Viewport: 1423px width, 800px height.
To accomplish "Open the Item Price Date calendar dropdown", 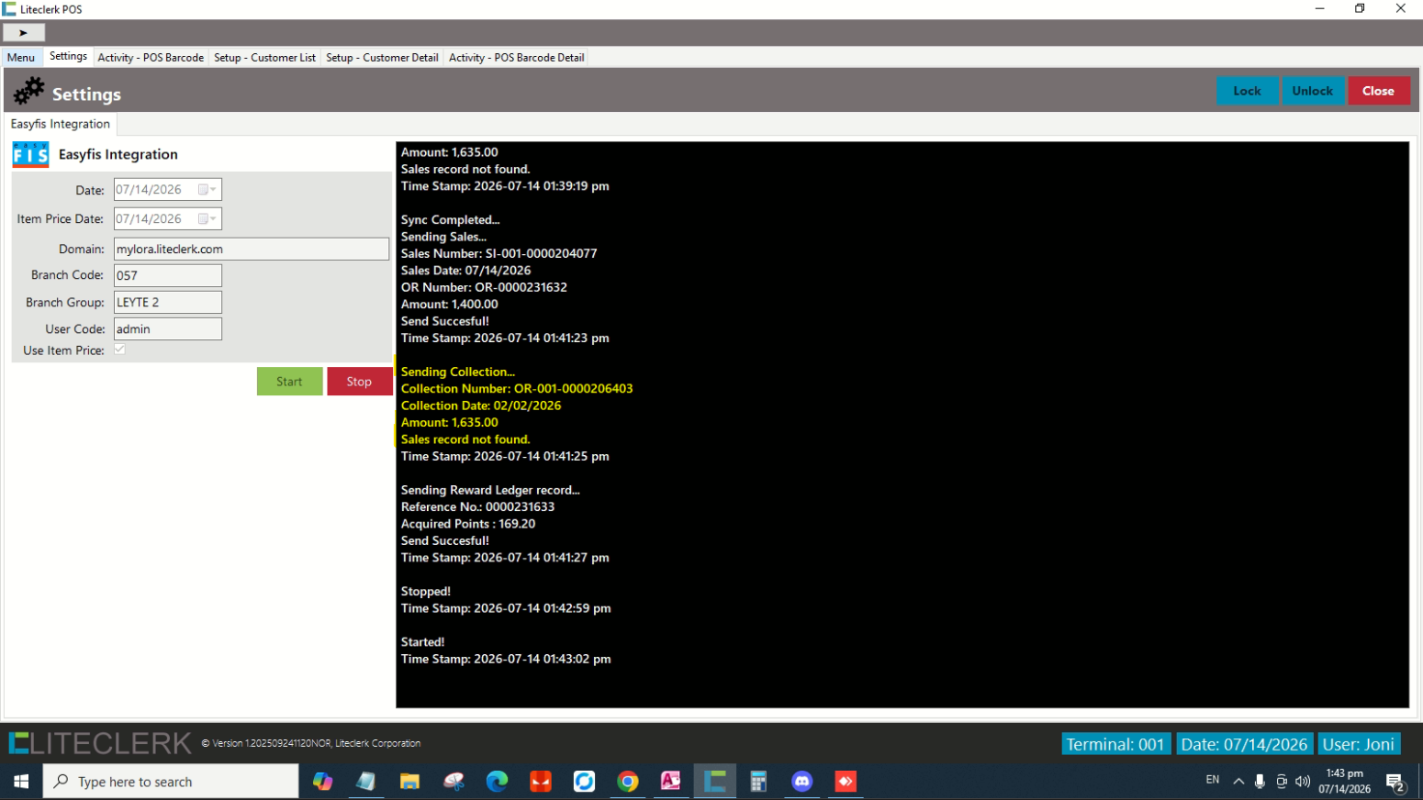I will tap(207, 219).
